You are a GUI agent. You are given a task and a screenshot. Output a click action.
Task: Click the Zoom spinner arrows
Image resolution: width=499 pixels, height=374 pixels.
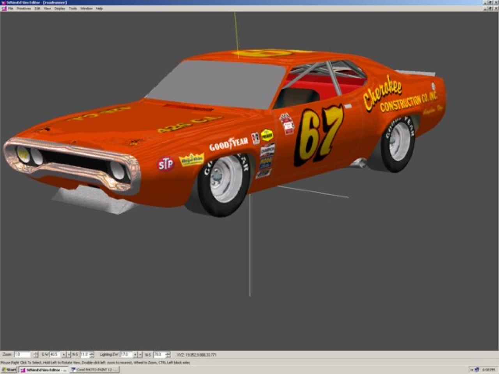[36, 355]
